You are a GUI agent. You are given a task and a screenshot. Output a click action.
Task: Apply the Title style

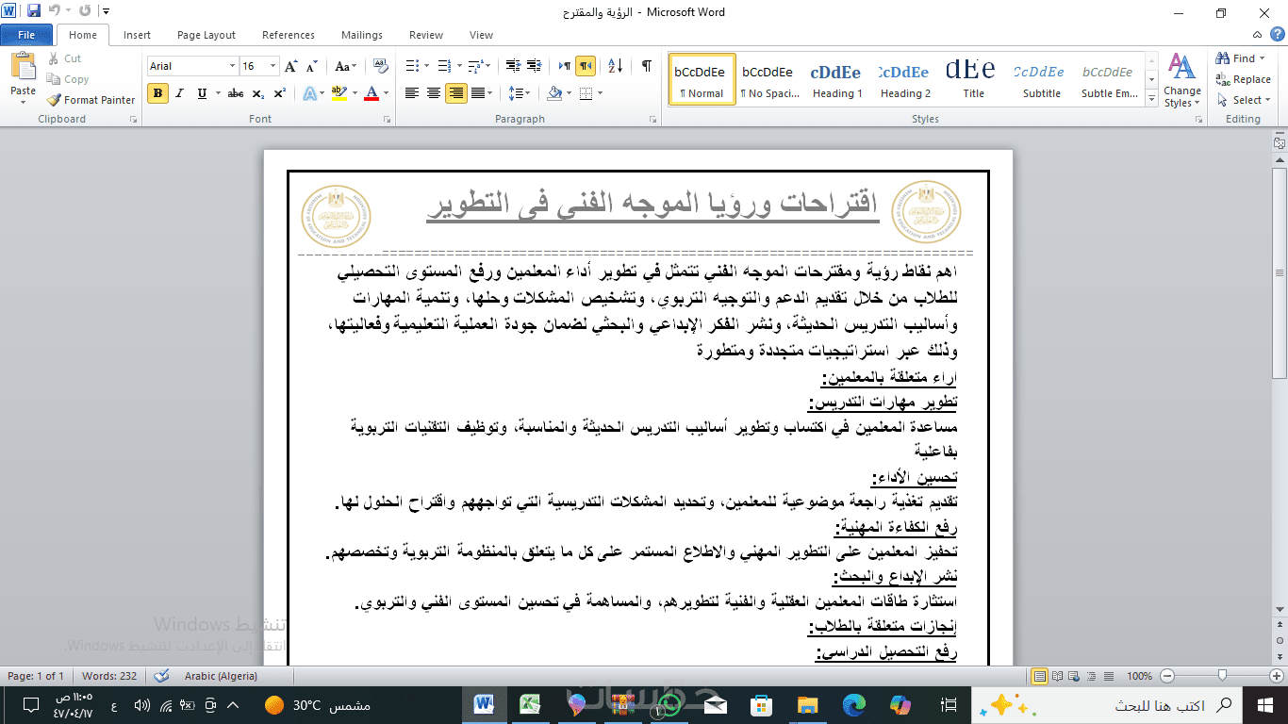973,79
